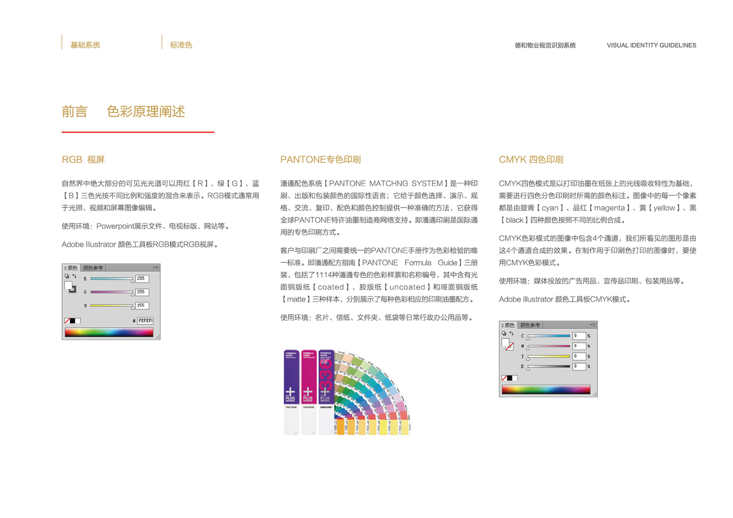This screenshot has width=733, height=518.
Task: Click the 标准色 header label
Action: [181, 45]
